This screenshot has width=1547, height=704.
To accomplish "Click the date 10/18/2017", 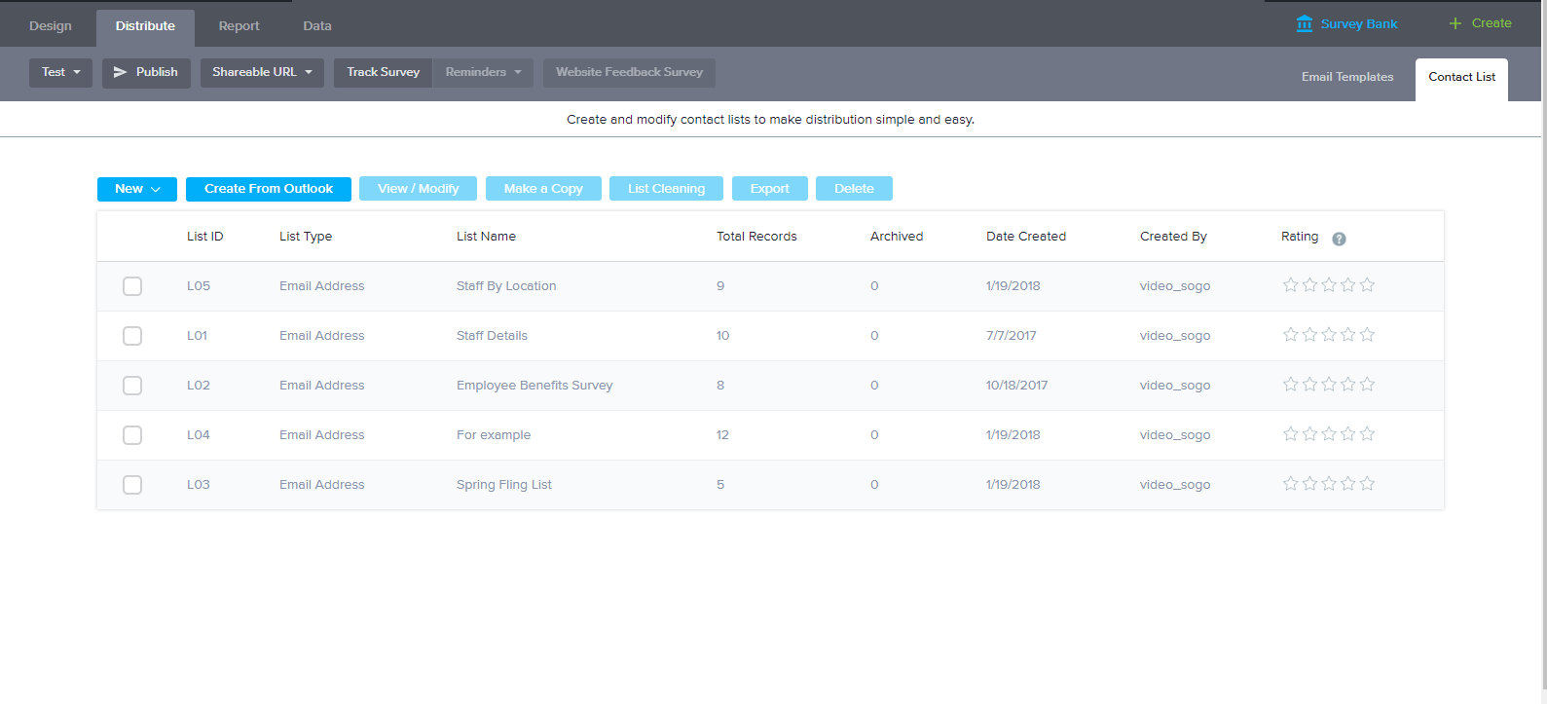I will (x=1016, y=386).
